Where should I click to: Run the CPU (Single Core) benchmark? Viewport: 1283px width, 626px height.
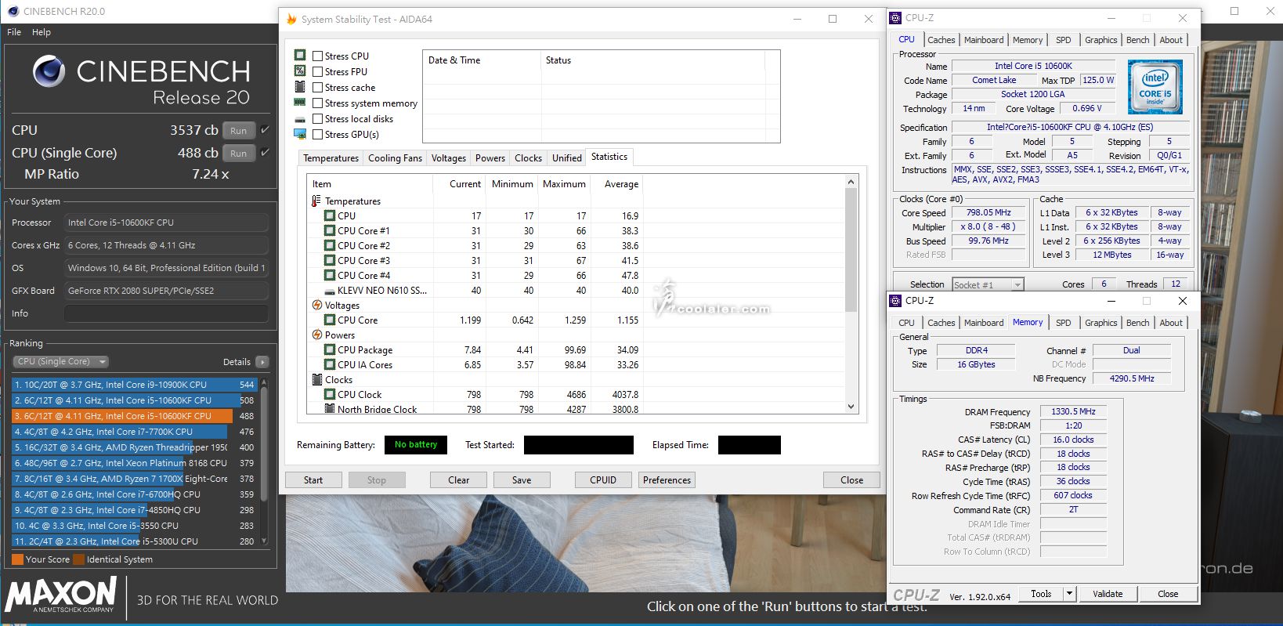pyautogui.click(x=239, y=154)
